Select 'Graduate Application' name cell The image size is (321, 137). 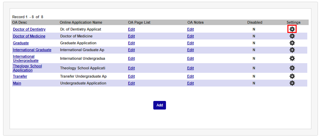tap(78, 43)
